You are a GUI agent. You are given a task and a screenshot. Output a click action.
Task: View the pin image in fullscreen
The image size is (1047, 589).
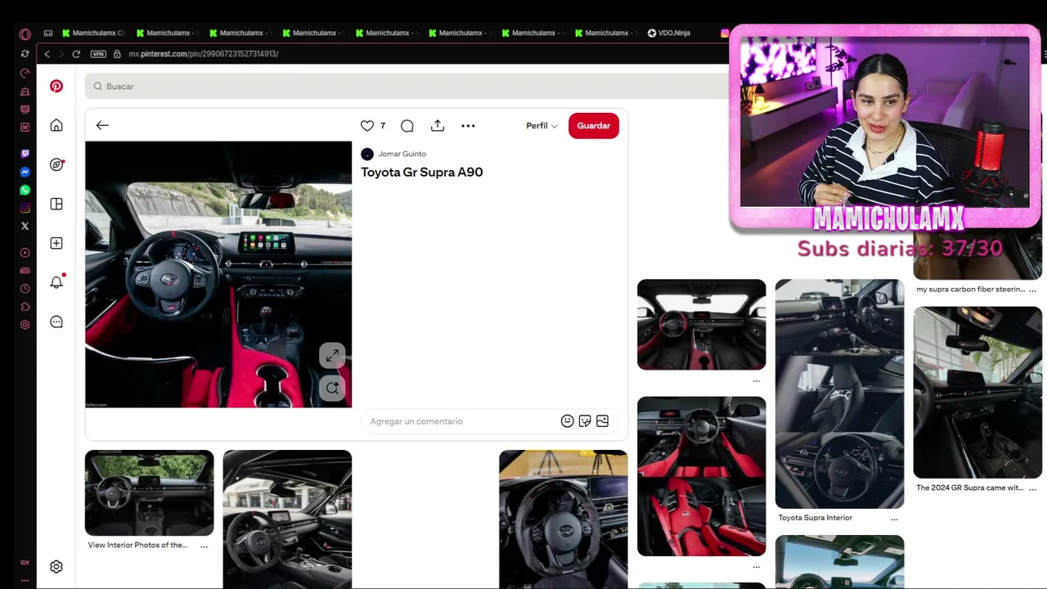pyautogui.click(x=332, y=356)
